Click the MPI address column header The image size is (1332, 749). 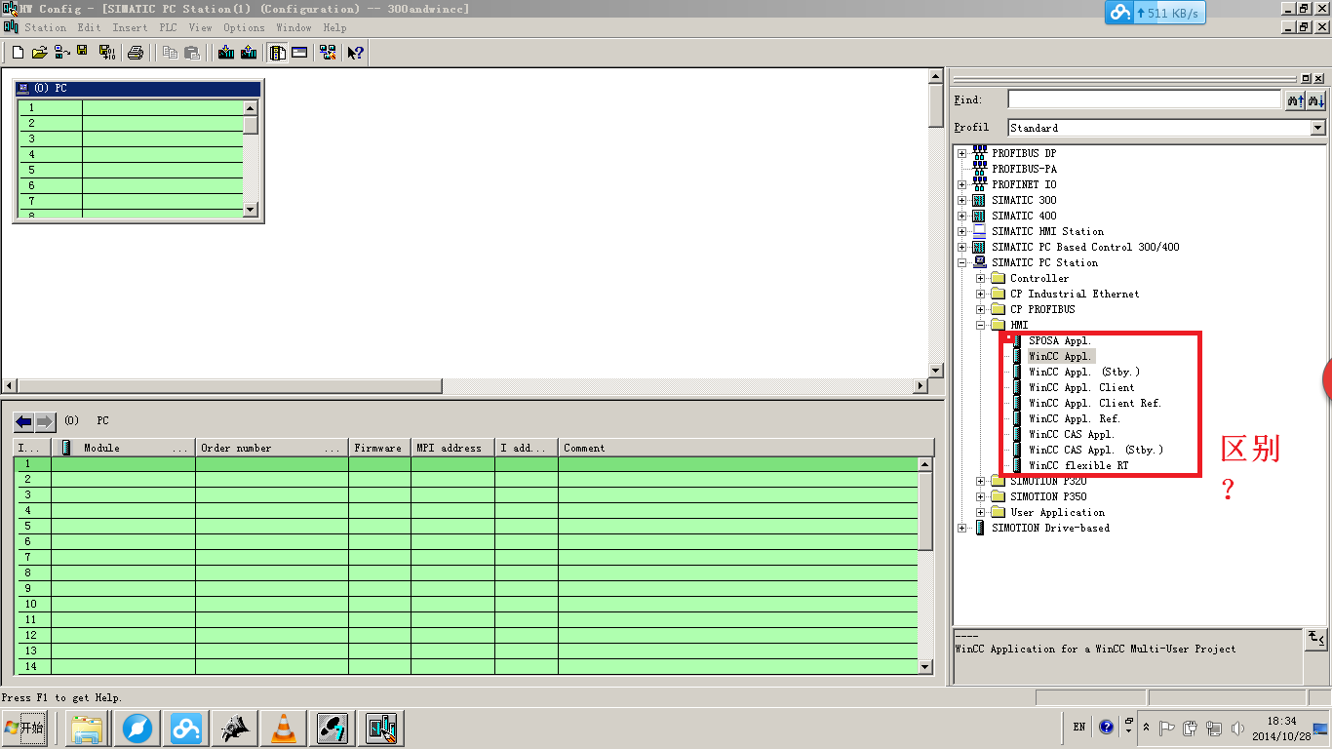[452, 448]
